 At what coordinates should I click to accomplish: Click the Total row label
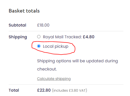(14, 90)
